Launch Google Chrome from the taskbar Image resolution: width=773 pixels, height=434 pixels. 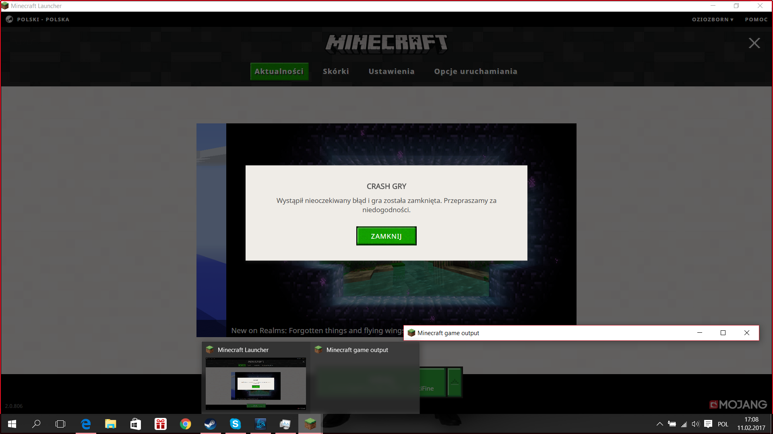pyautogui.click(x=185, y=424)
